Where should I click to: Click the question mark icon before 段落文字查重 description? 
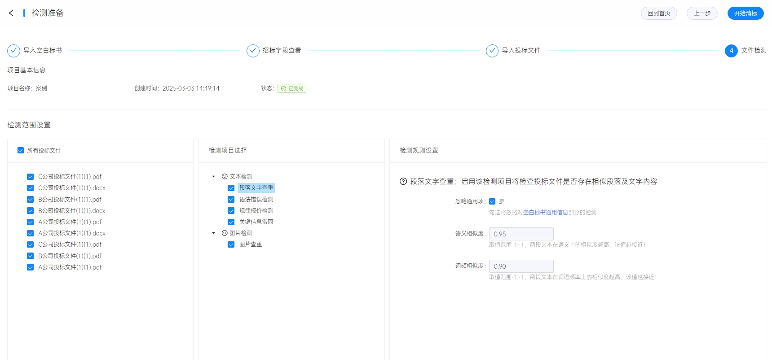403,181
